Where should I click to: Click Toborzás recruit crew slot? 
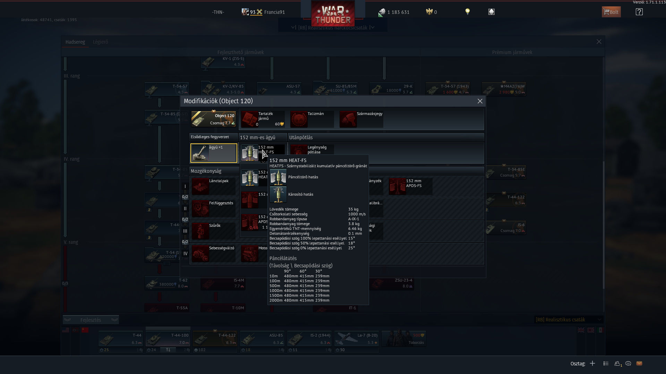click(x=403, y=339)
